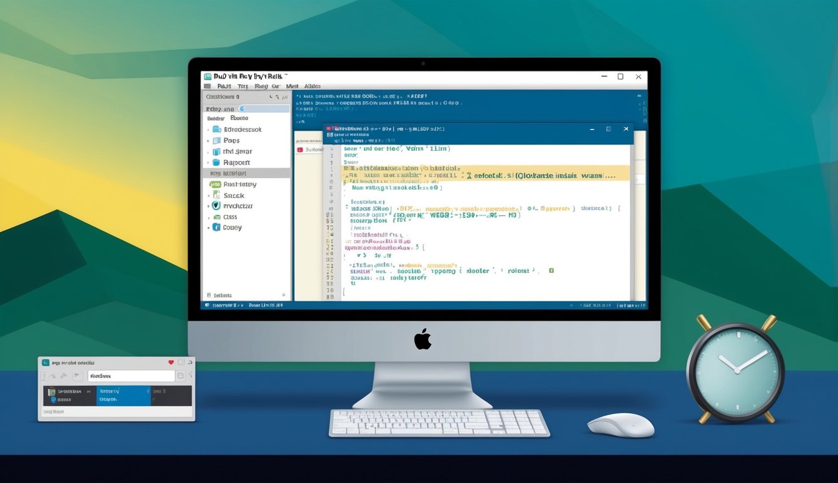838x483 pixels.
Task: Click the teal app logo in main title bar
Action: tap(207, 76)
